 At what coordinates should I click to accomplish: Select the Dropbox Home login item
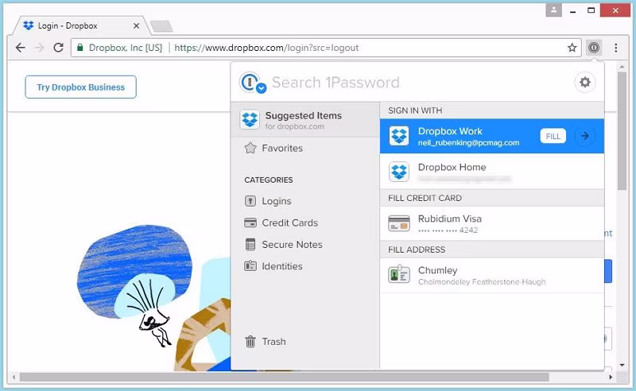(491, 172)
